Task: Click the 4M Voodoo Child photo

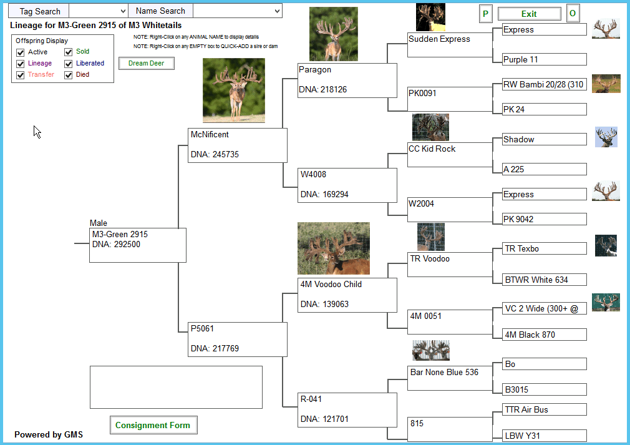Action: coord(333,248)
